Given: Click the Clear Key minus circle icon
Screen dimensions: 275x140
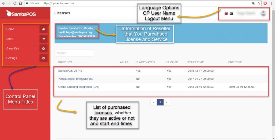Looking at the screenshot, I should pyautogui.click(x=44, y=49).
